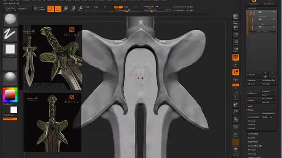Select Scale mode in top shelf
The image size is (282, 158).
pos(73,9)
